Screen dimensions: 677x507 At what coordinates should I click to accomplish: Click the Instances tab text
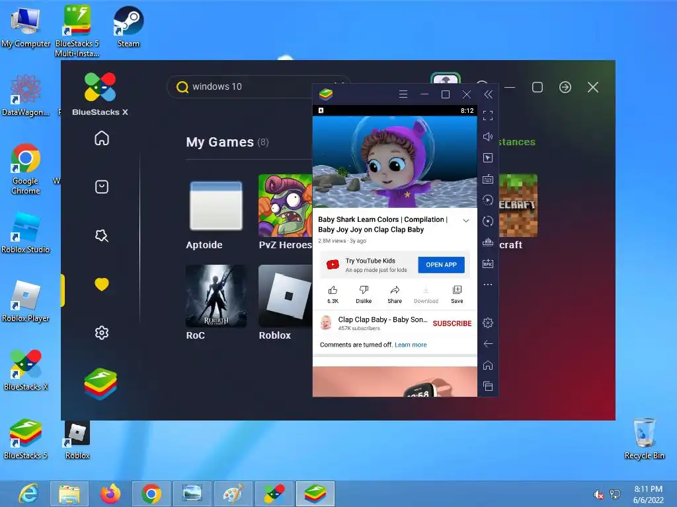coord(517,142)
